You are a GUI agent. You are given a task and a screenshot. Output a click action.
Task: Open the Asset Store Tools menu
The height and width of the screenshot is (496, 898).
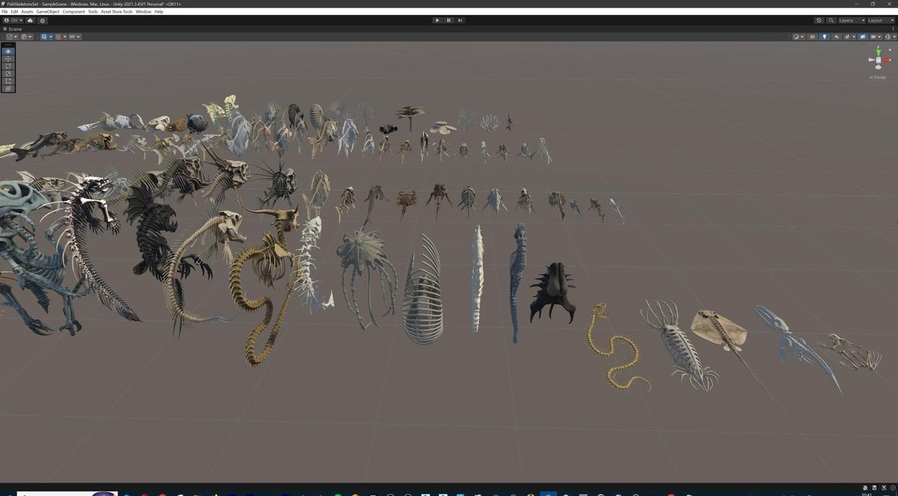115,11
